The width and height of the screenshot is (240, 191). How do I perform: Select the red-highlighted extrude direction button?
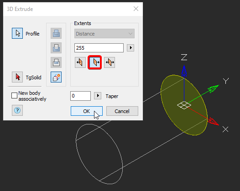point(95,62)
